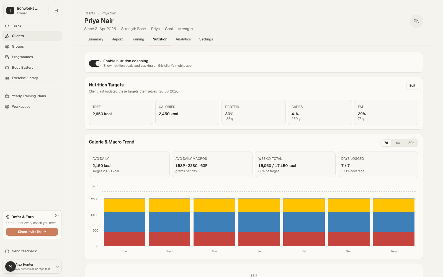
Task: Open Tasks in the sidebar
Action: [32, 25]
